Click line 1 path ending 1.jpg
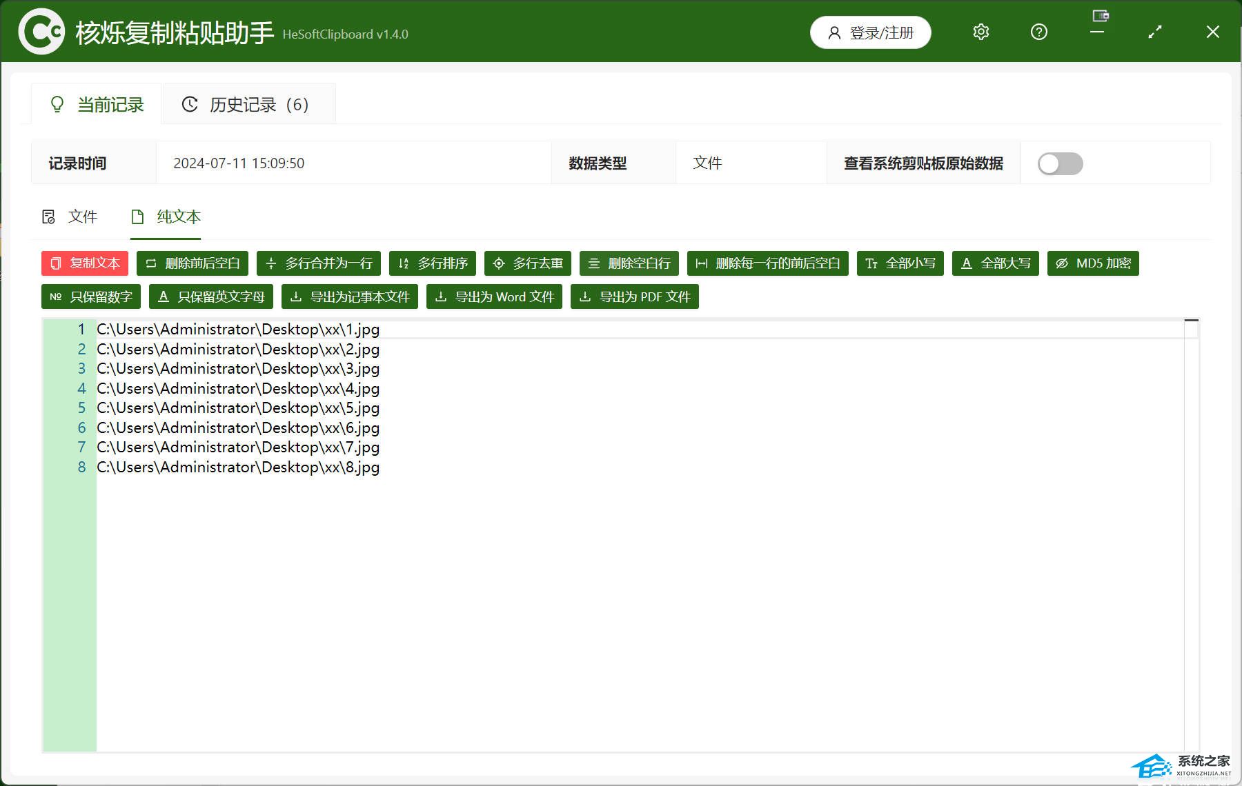Viewport: 1242px width, 786px height. click(x=238, y=330)
